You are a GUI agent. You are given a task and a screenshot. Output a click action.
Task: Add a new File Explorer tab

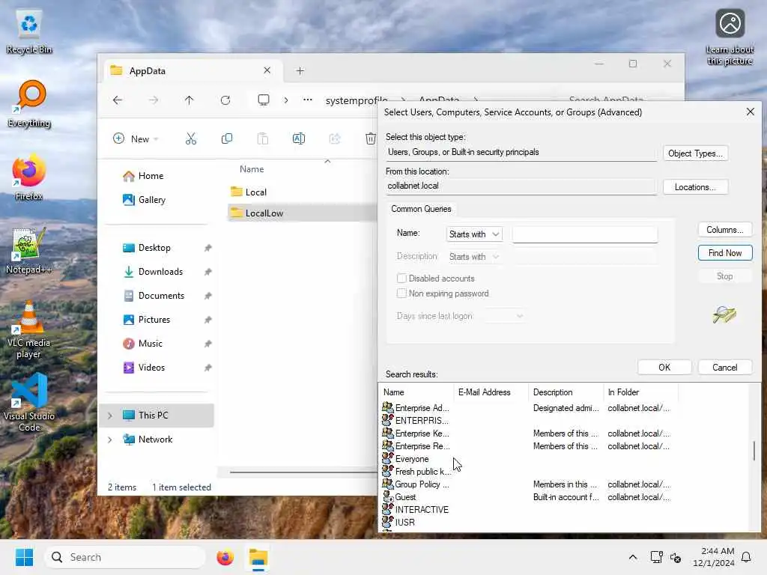tap(300, 71)
